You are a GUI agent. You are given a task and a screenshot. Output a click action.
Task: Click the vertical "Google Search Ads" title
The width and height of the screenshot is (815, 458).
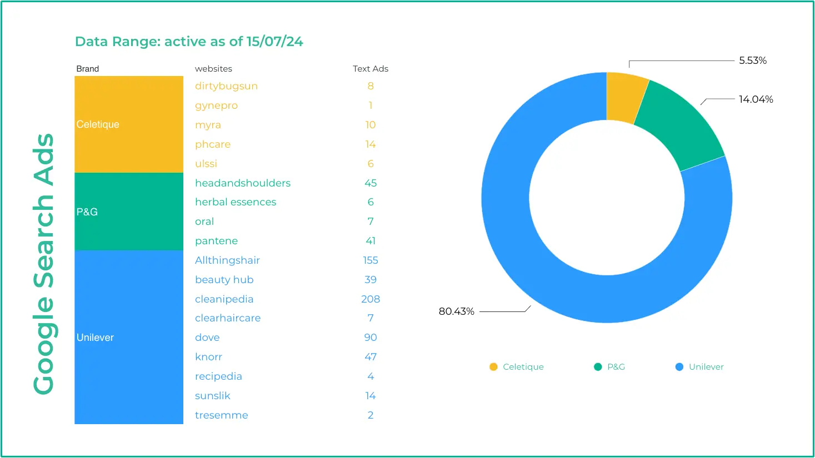tap(43, 264)
